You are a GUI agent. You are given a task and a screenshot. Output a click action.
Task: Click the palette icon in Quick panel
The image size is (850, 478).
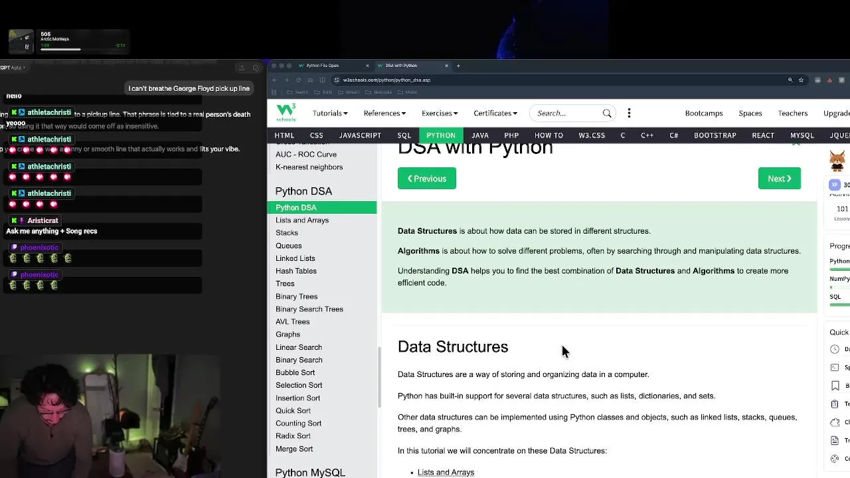click(835, 459)
